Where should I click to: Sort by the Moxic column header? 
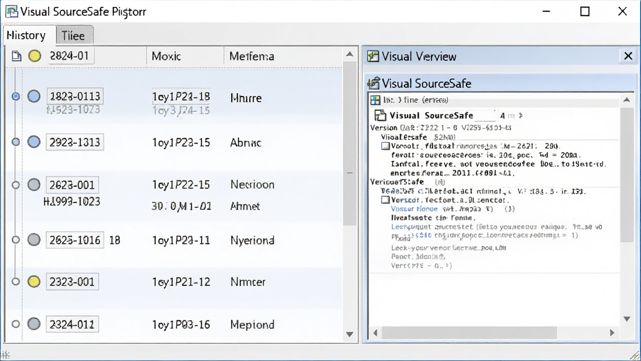(x=166, y=56)
